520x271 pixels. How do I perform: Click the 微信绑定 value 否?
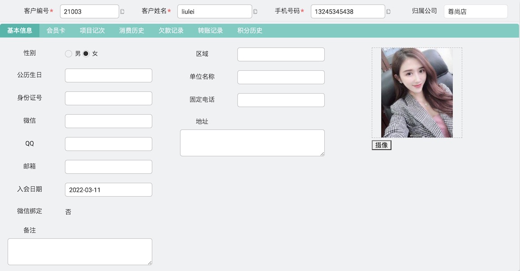[x=69, y=212]
